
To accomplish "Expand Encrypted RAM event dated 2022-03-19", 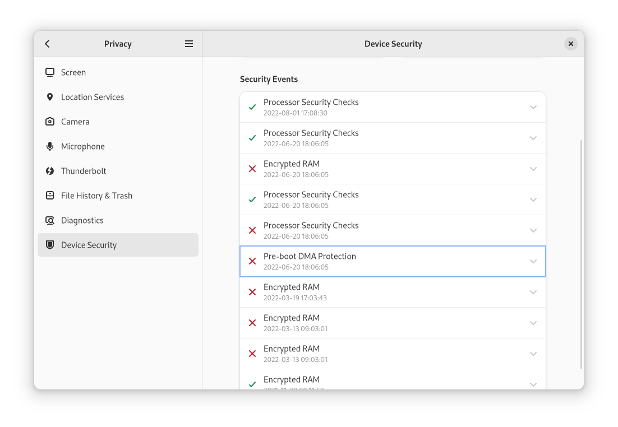I will point(533,292).
